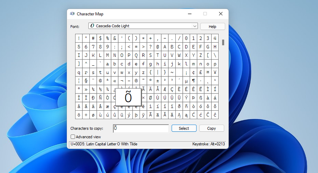Choose the opening curly brace { cell
This screenshot has height=173, width=318.
click(x=150, y=72)
